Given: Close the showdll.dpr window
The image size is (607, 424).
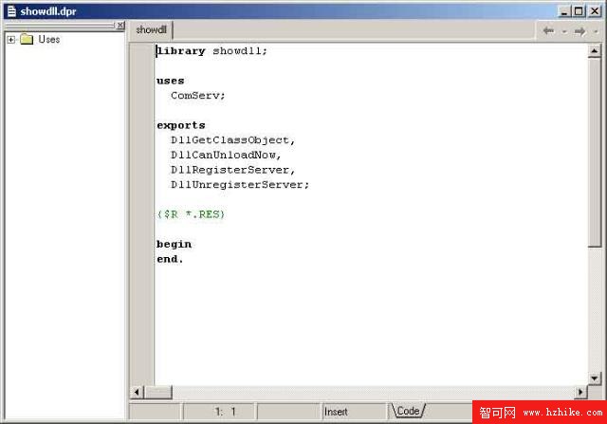Looking at the screenshot, I should tap(595, 11).
